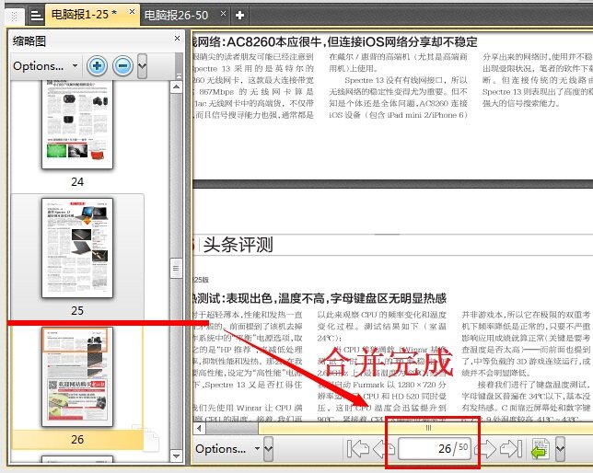Go to first page arrow
593x473 pixels.
tap(357, 449)
